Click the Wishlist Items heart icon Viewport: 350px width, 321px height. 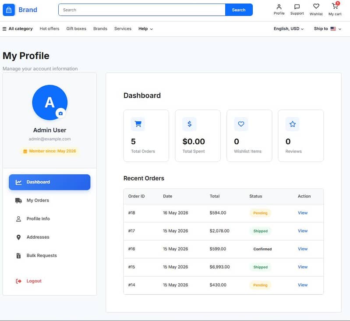241,124
